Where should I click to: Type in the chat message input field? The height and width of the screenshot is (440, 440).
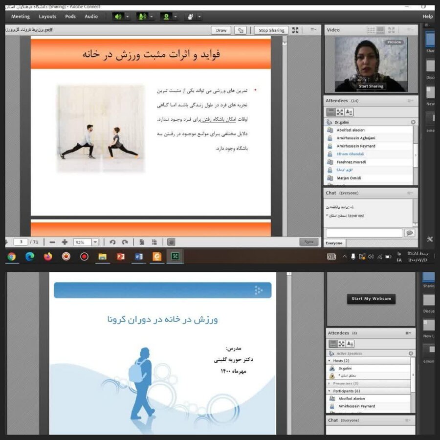[x=364, y=233]
